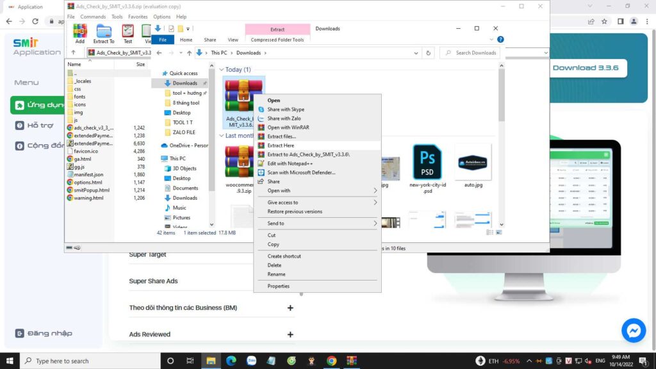Select Desktop under Quick access
The image size is (656, 369).
point(181,113)
